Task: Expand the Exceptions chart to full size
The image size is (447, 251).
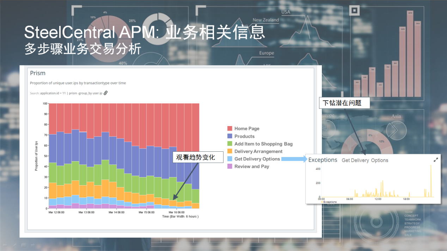Action: 436,160
